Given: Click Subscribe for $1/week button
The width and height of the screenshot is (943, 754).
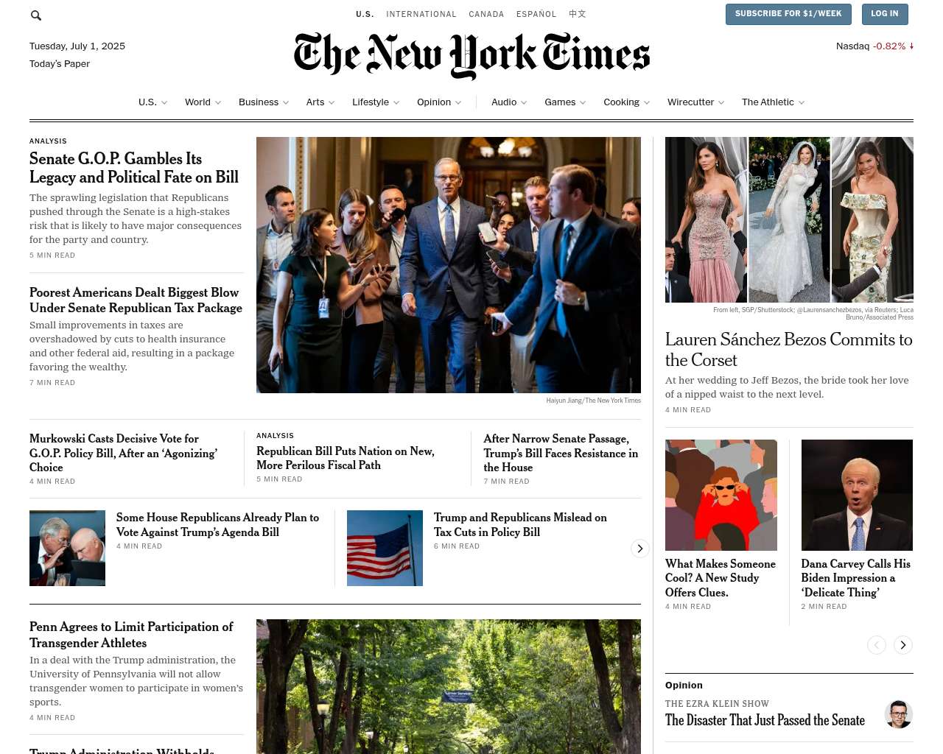Looking at the screenshot, I should pyautogui.click(x=788, y=14).
